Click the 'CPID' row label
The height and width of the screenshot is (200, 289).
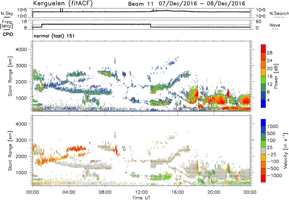tap(8, 34)
